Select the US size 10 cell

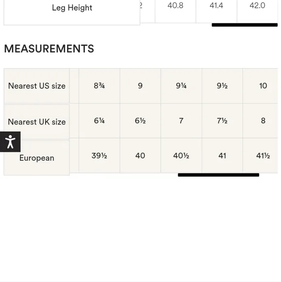click(260, 86)
